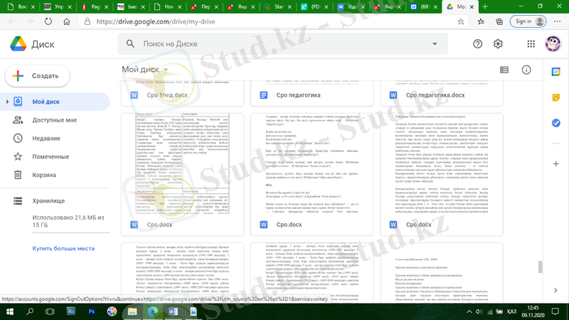View site security lock info
569x320 pixels.
(87, 21)
